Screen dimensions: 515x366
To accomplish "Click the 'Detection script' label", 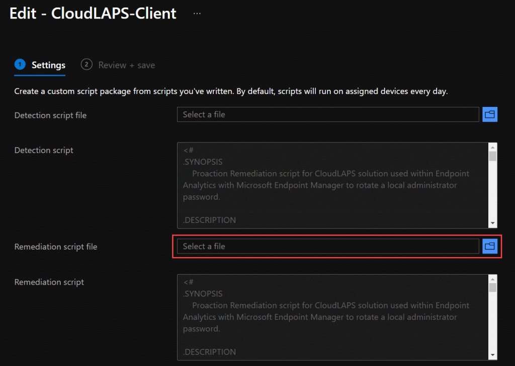I will 44,150.
